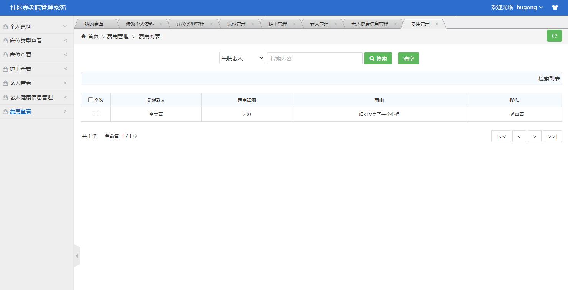Screen dimensions: 568x290
Task: Collapse the sidebar using the edge arrow handle
Action: point(77,255)
